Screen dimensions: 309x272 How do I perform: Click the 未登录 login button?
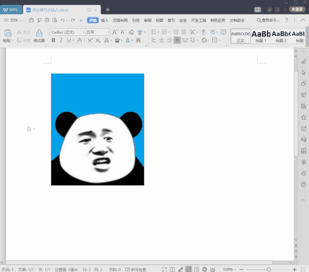[297, 9]
